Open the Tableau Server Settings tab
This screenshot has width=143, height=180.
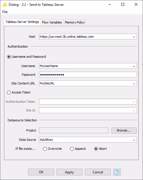point(22,22)
